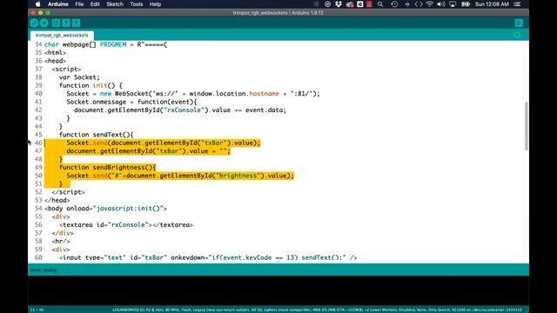Open the Serial Monitor magnifier icon
Screen dimensions: 557x313
pos(519,23)
